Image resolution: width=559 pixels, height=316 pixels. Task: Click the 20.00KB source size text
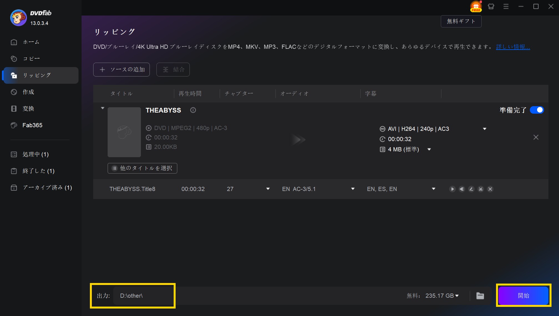pos(165,147)
